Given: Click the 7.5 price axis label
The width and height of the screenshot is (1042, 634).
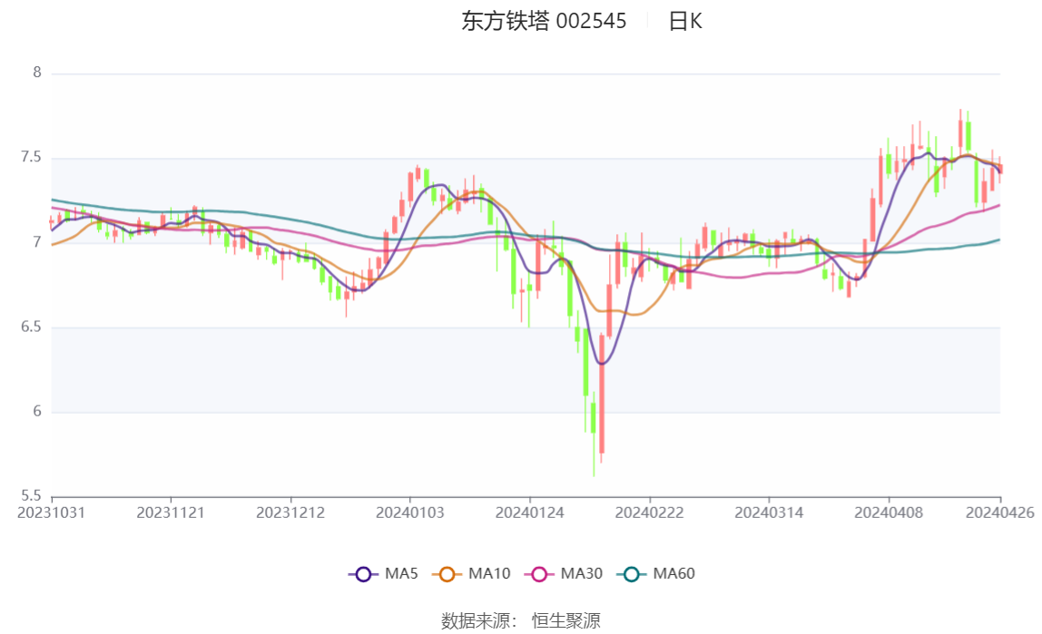Looking at the screenshot, I should coord(31,157).
